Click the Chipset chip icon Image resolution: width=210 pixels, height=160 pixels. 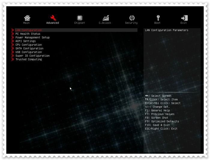(x=80, y=18)
